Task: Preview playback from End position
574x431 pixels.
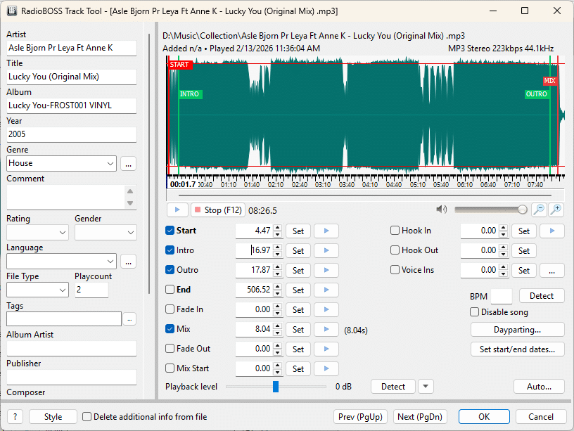Action: coord(326,290)
